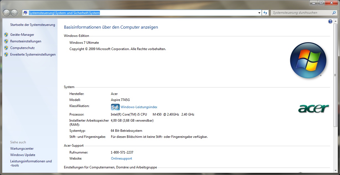Open Startseite der Systemsteuerung

[x=33, y=25]
